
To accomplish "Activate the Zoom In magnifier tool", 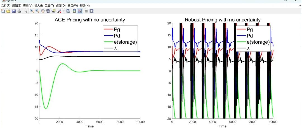I will [32, 11].
